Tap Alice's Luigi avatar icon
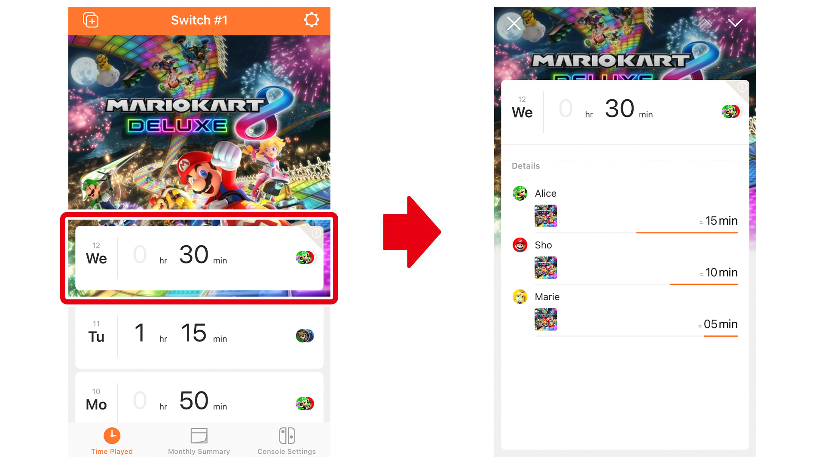 (x=520, y=193)
